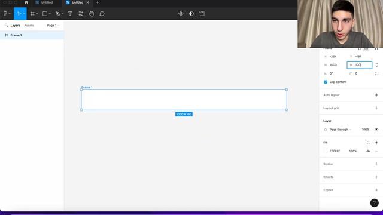This screenshot has width=383, height=215.
Task: Select the Comment tool
Action: [102, 14]
